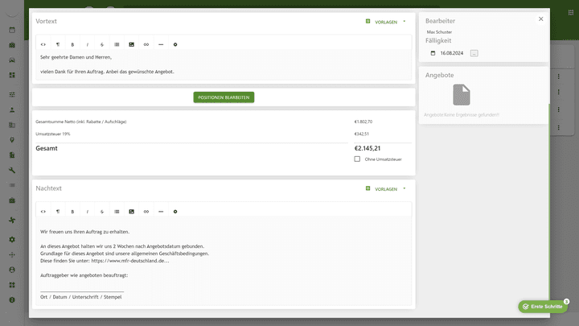
Task: Apply strikethrough in Nachtext editor
Action: coord(102,212)
